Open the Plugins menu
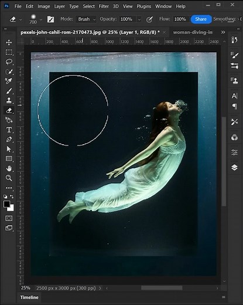 (143, 6)
